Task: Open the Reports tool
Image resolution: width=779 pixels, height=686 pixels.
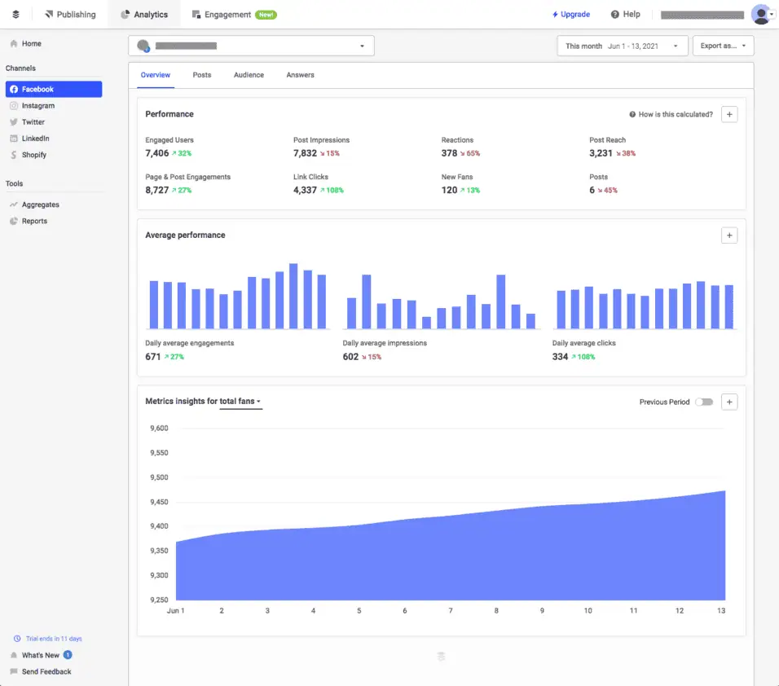Action: click(34, 222)
